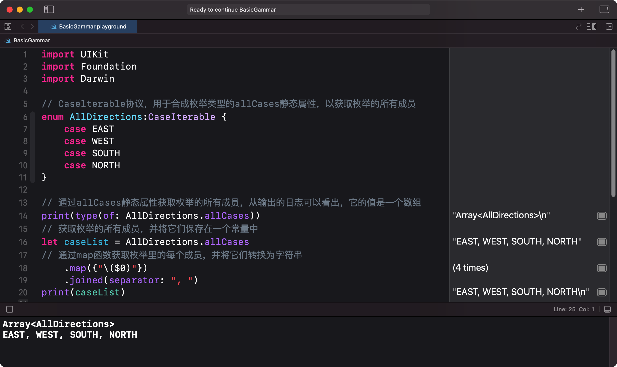Open the related items grid icon

pos(8,26)
